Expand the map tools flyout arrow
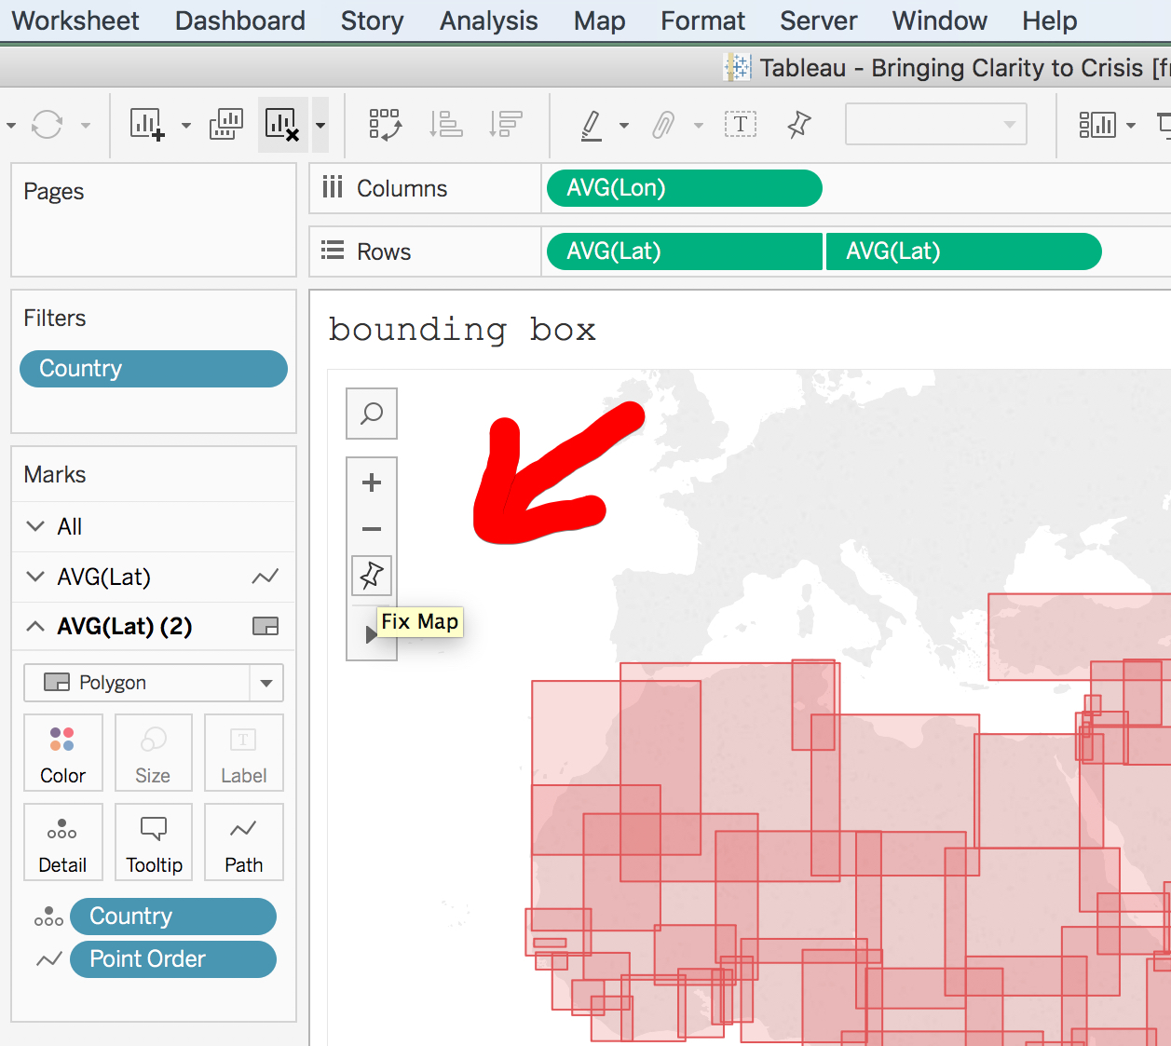 371,634
